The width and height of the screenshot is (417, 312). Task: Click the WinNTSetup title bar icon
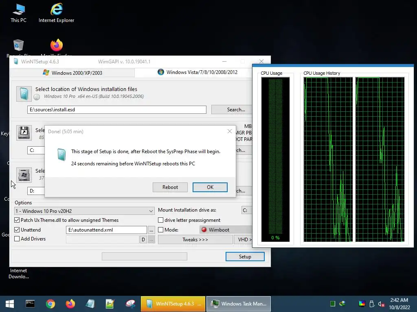pos(16,62)
